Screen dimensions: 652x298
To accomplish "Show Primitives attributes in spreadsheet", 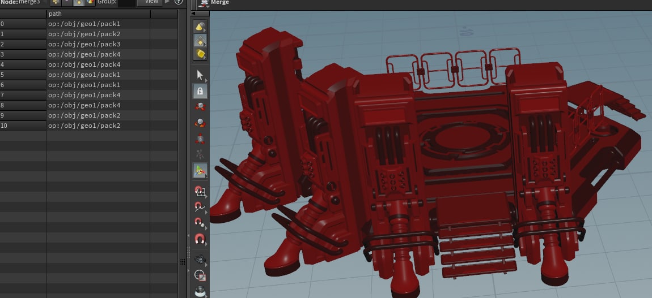I will click(x=79, y=2).
